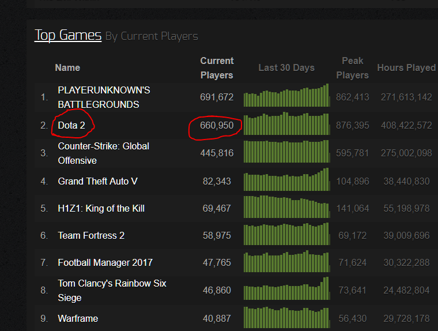Viewport: 438px width, 331px height.
Task: Click the 30-day chart for Rainbow Six Siege
Action: point(287,288)
